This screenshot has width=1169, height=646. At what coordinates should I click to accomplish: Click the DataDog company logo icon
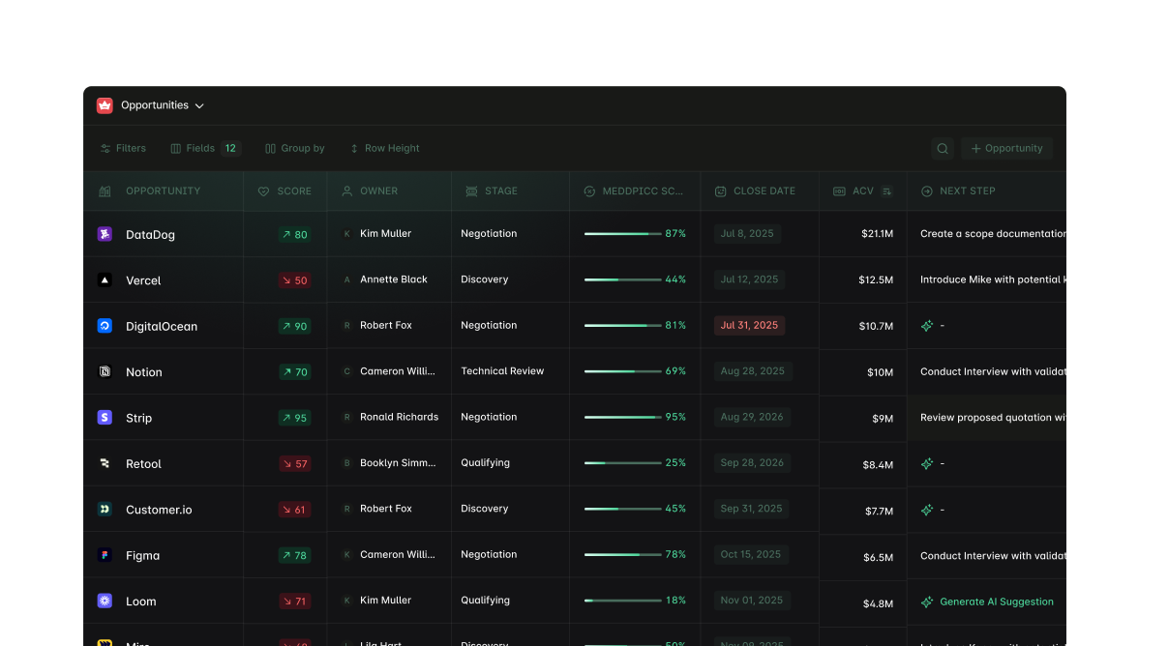[105, 233]
